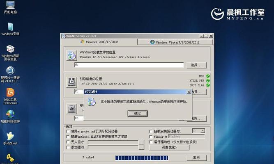The image size is (274, 164).
Task: Click the CD icon in the 已完成 dialog
Action: (92, 102)
